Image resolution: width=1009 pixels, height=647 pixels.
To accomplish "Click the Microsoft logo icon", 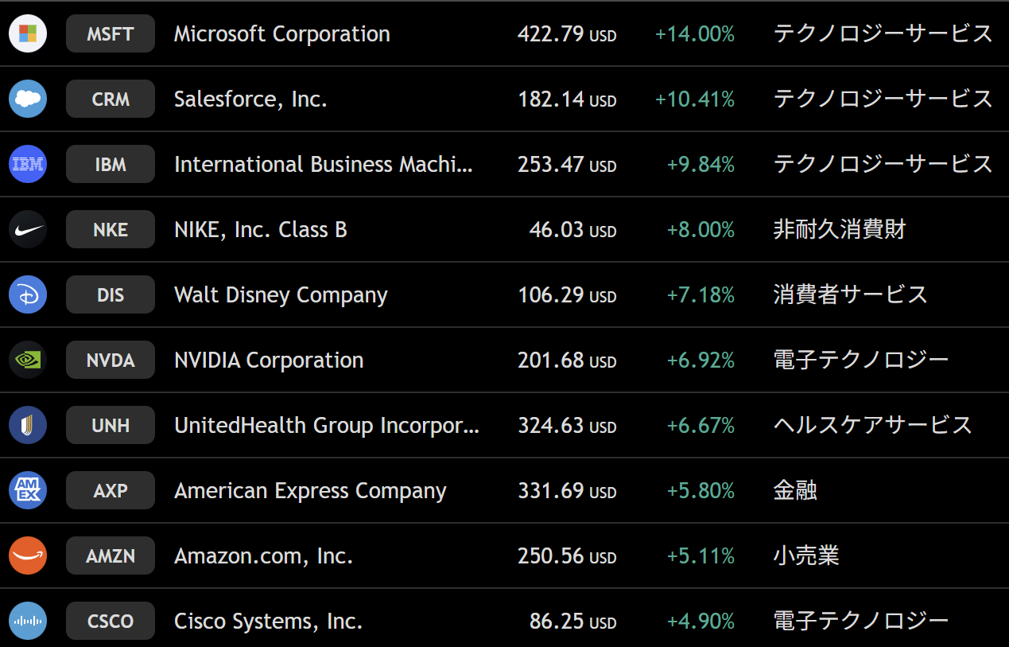I will 28,34.
